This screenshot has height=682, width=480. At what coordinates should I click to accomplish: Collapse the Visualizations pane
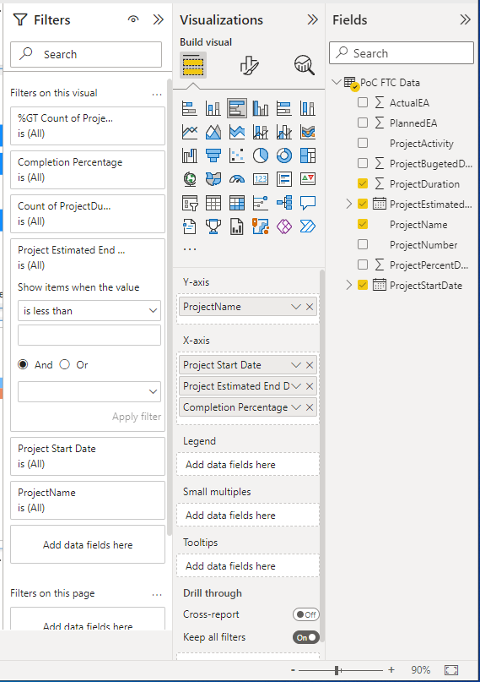point(312,19)
